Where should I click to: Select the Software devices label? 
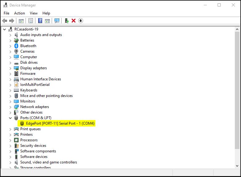[34, 157]
